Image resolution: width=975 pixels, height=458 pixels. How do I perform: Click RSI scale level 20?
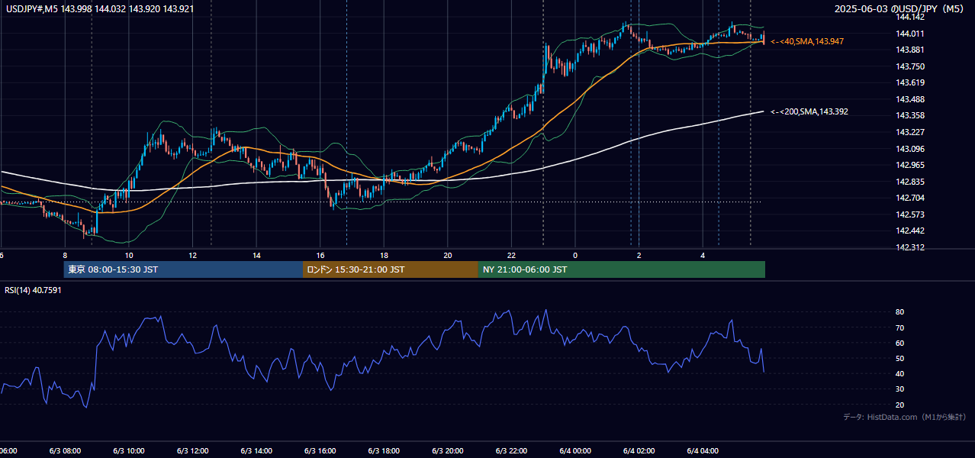pyautogui.click(x=900, y=405)
